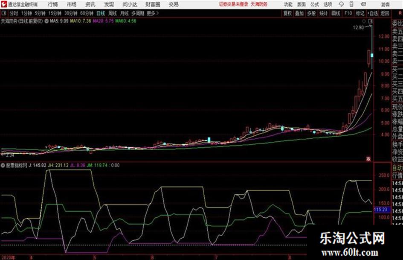This screenshot has width=403, height=260.
Task: Switch to the 15分钟 period tab
Action: [55, 13]
